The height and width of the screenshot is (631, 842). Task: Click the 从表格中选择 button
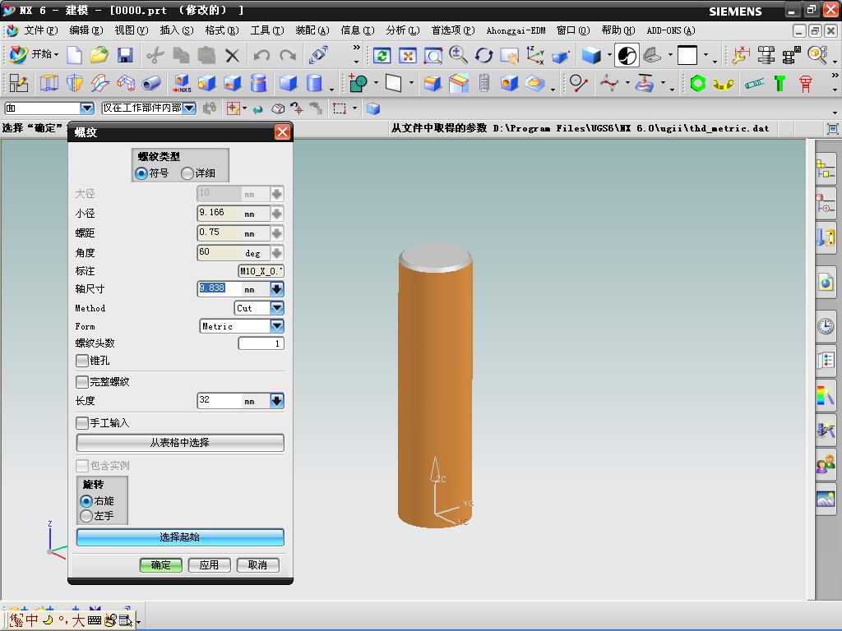[180, 443]
